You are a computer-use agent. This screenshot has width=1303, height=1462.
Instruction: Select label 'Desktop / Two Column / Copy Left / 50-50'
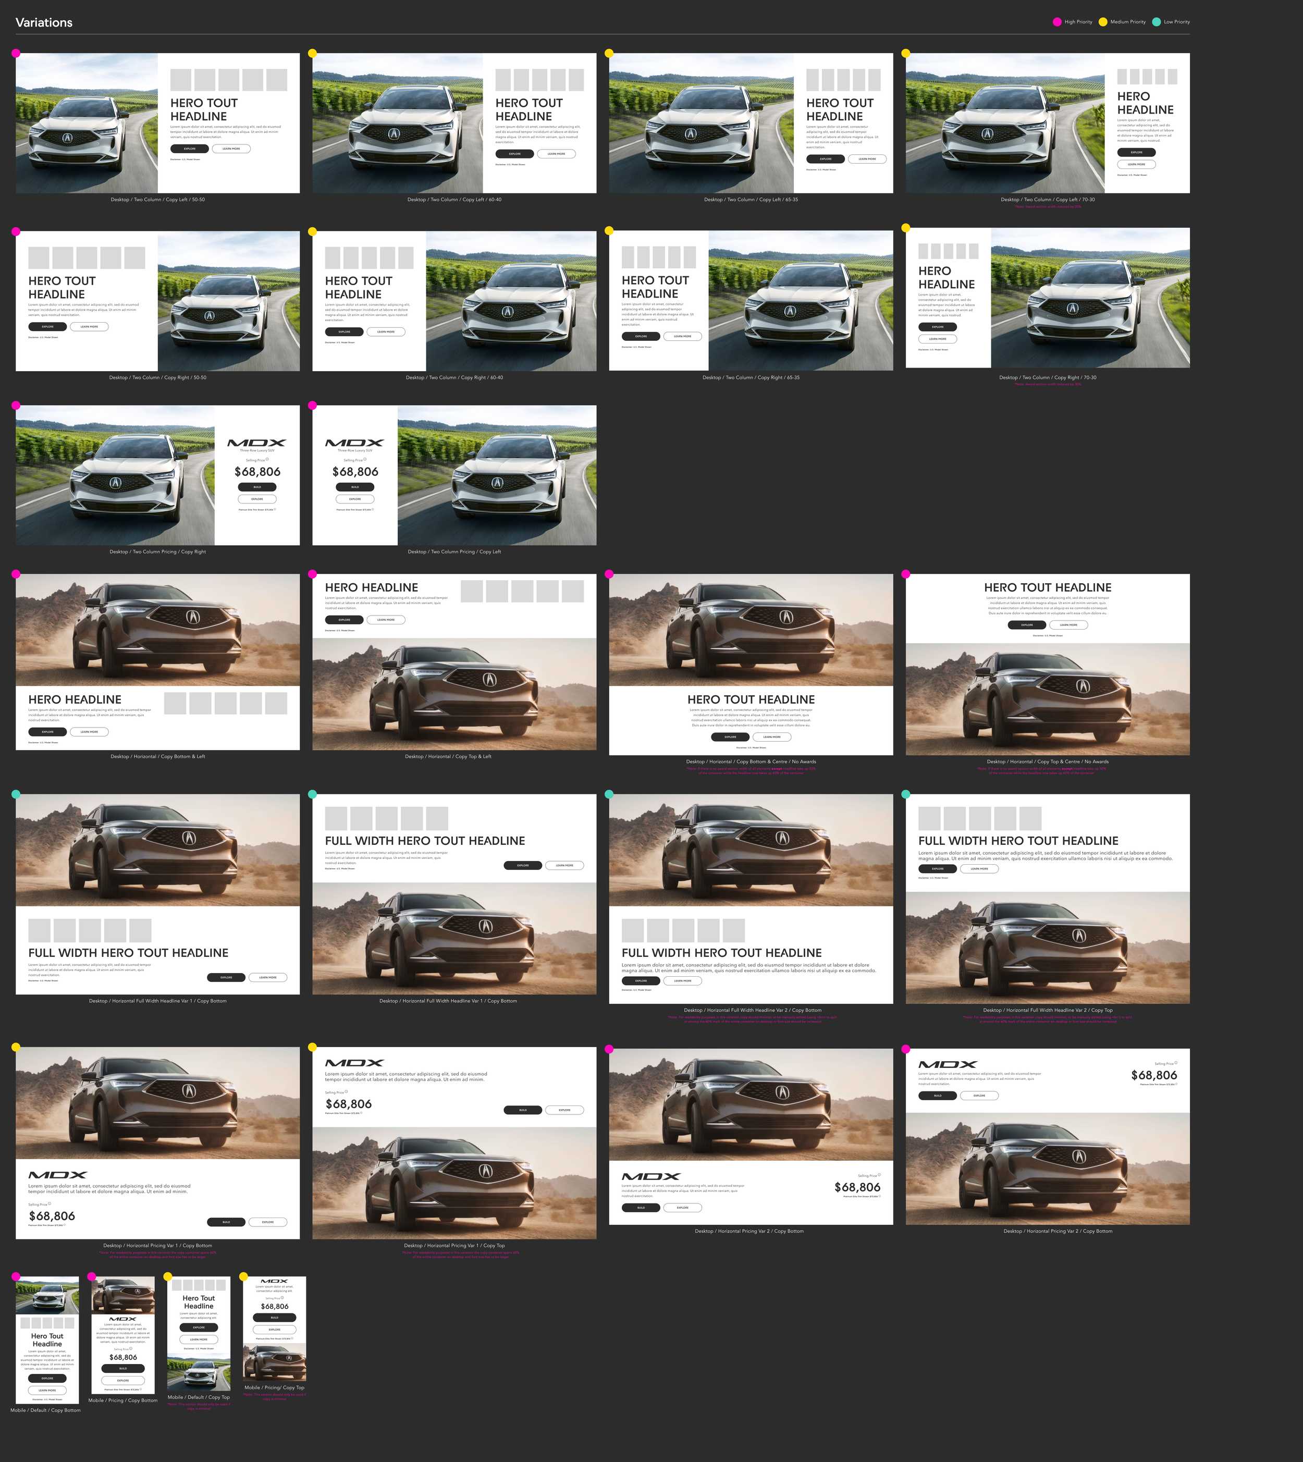click(157, 200)
